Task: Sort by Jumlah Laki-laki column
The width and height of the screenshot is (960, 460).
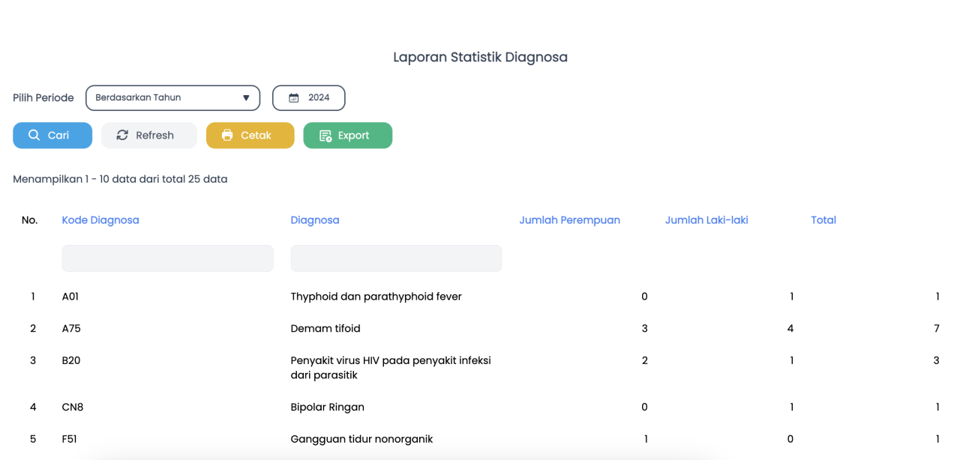Action: 706,220
